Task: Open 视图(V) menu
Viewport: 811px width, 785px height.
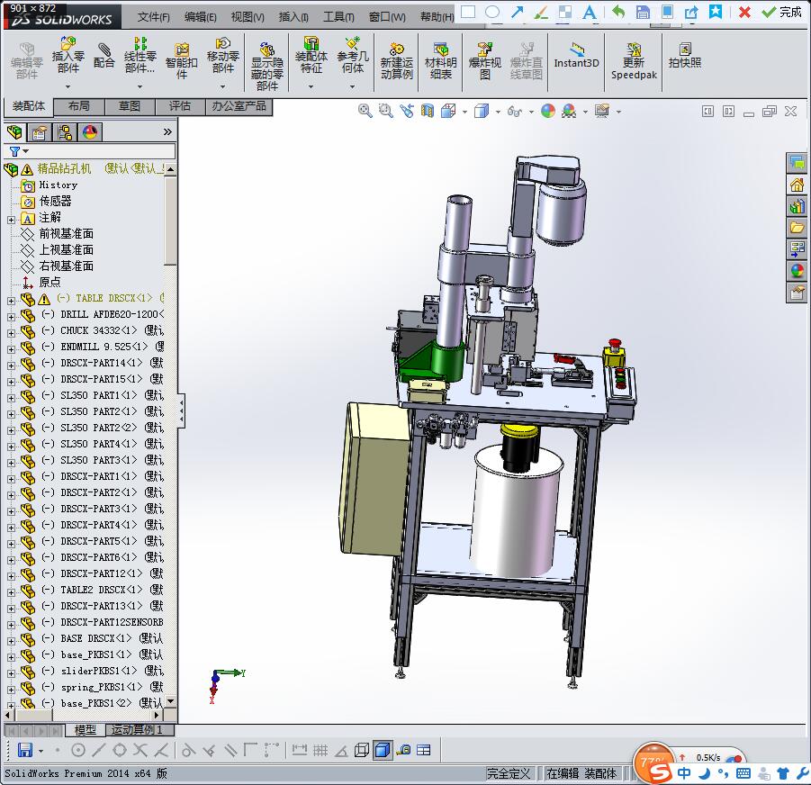Action: click(248, 17)
